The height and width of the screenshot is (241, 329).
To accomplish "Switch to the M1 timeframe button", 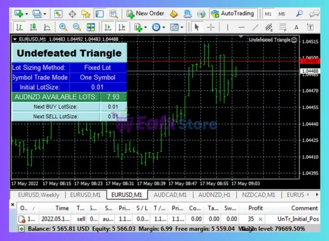I will [x=268, y=14].
